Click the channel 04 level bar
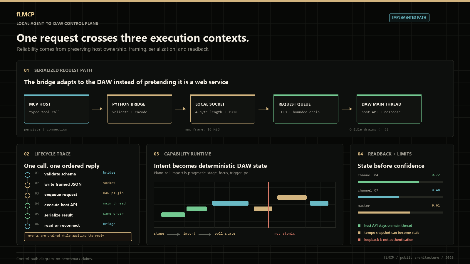Screen dimensions: 470x264 point(400,182)
